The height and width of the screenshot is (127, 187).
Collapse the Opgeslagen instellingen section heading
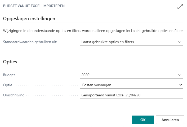click(29, 19)
